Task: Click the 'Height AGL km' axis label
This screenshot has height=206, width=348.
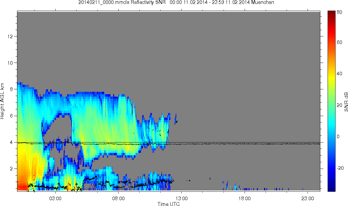Action: coord(2,101)
